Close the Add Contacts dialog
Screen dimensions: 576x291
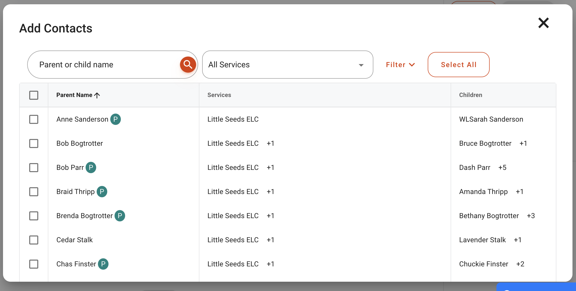544,23
